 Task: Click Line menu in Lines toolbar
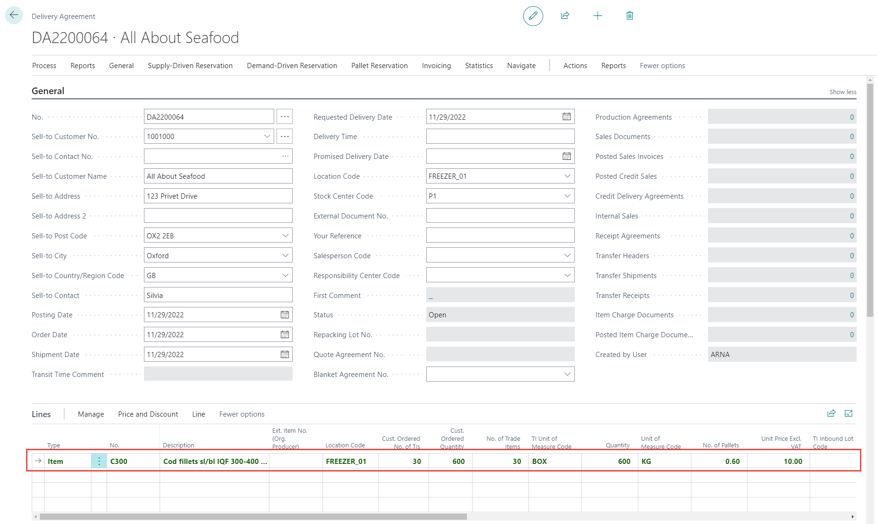pyautogui.click(x=198, y=414)
